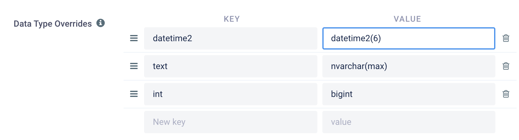Select the int key field
Viewport: 519px width, 140px height.
point(231,94)
